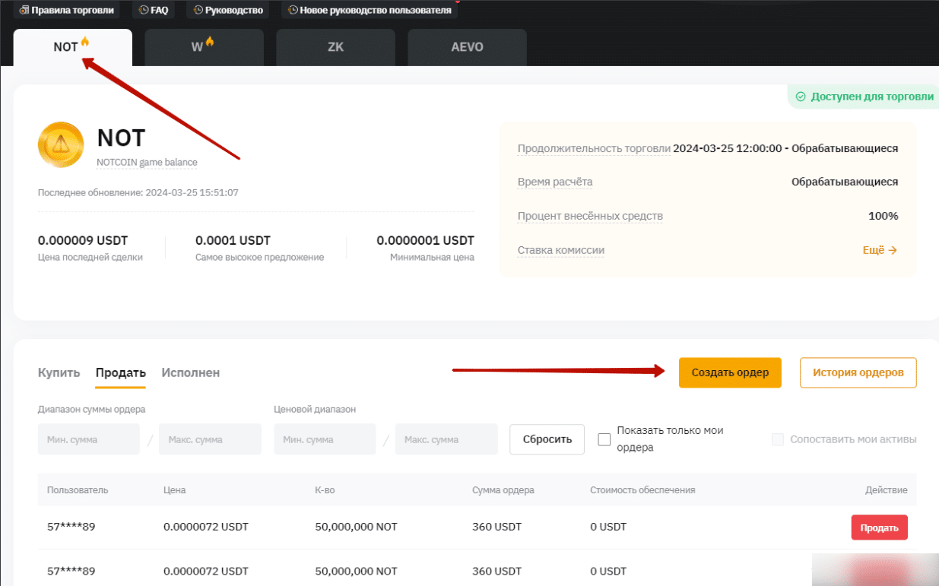Image resolution: width=939 pixels, height=586 pixels.
Task: Click 0.0000001 USDT minimum price value
Action: (425, 240)
